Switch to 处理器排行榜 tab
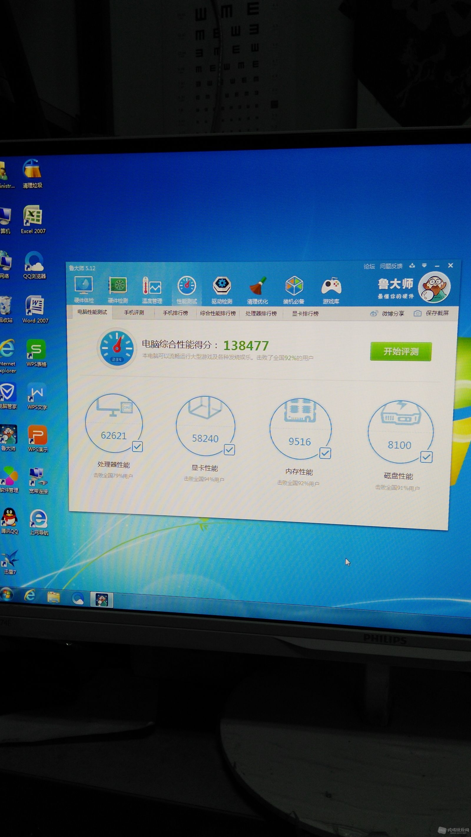The width and height of the screenshot is (471, 837). 261,314
